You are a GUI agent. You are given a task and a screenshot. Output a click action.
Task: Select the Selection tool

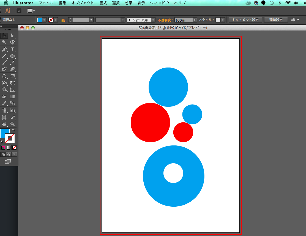click(4, 35)
